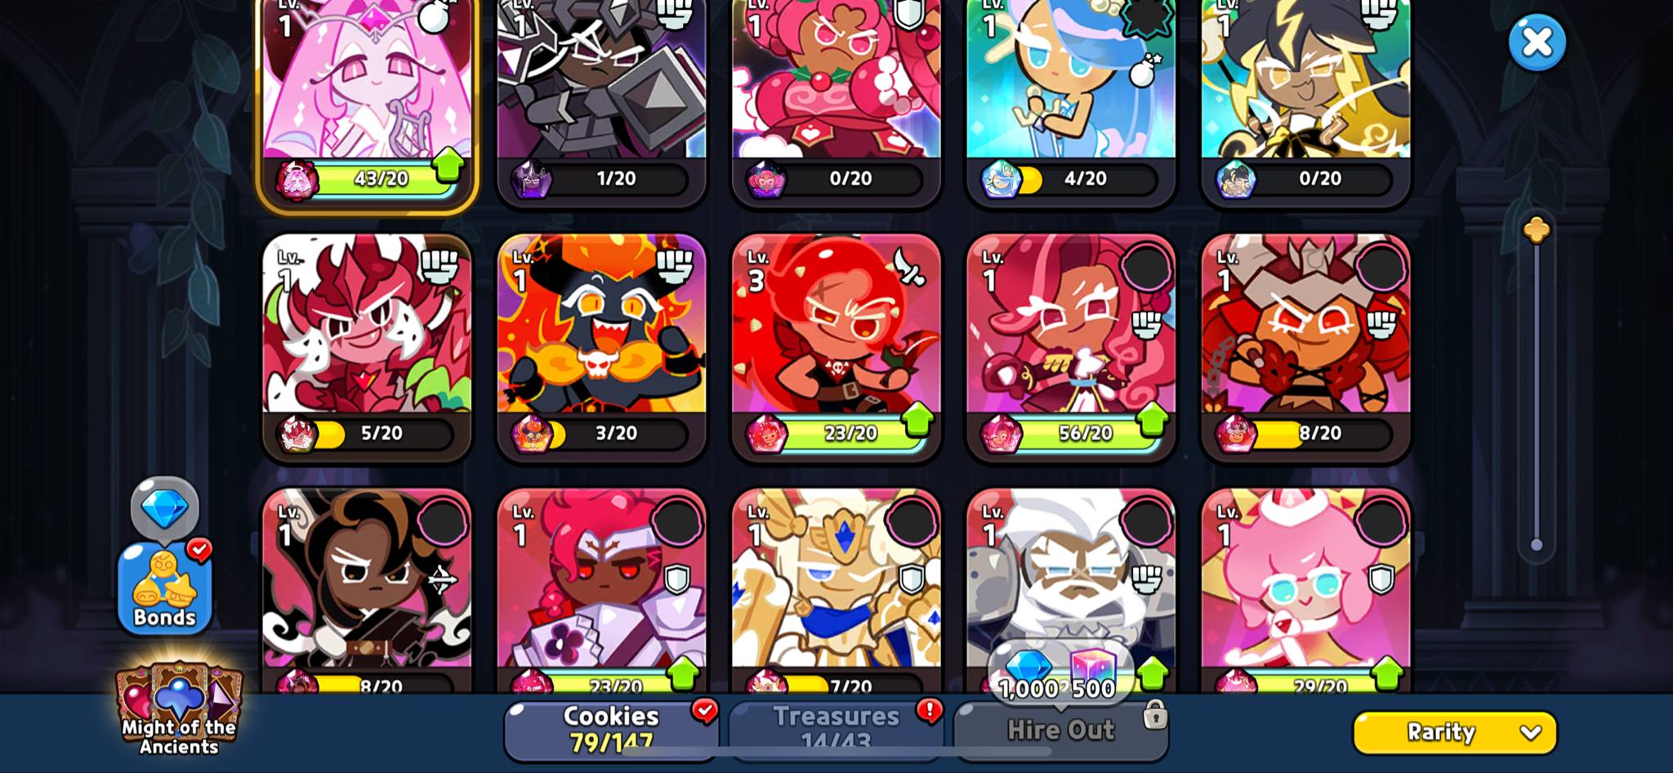Select the red-haired Lv.3 cookie card
The width and height of the screenshot is (1673, 773).
click(x=836, y=347)
